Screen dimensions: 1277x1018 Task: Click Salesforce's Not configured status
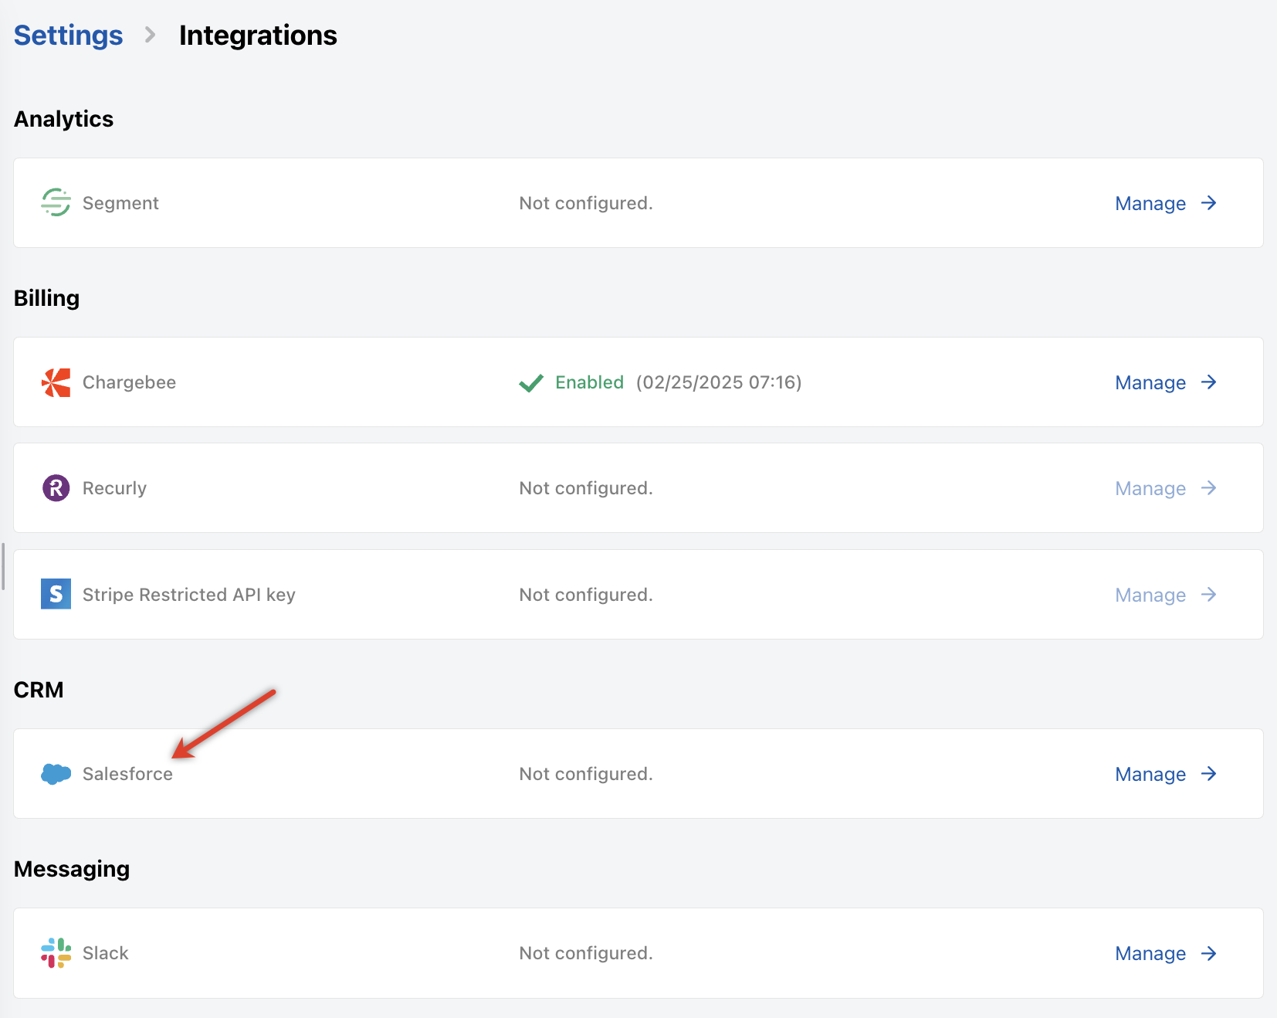(586, 774)
